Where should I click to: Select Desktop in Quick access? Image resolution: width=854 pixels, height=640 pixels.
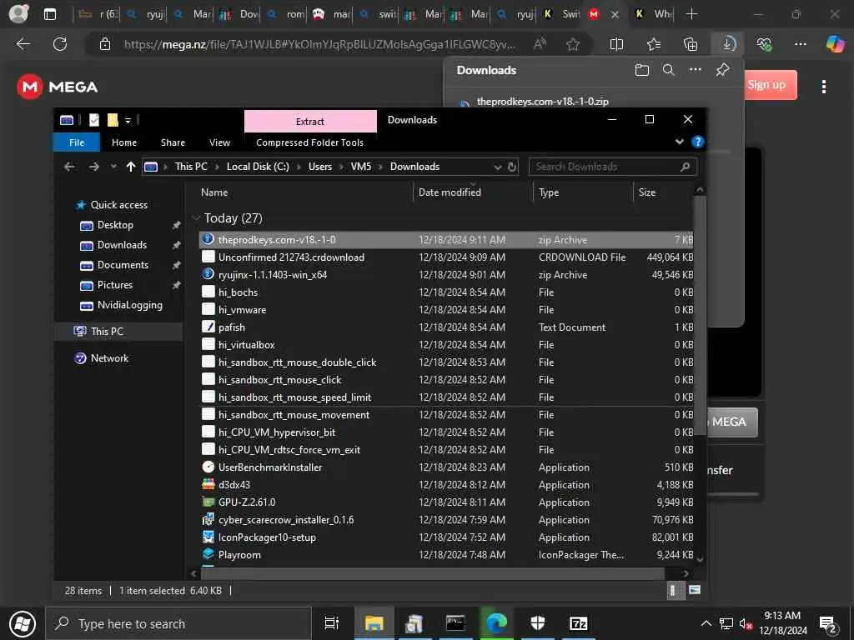(x=115, y=225)
